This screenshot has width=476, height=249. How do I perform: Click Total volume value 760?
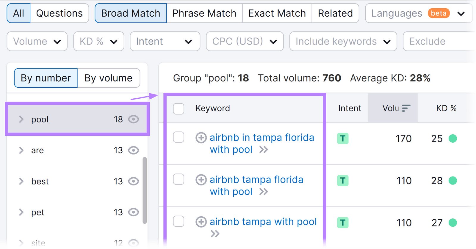tap(332, 78)
